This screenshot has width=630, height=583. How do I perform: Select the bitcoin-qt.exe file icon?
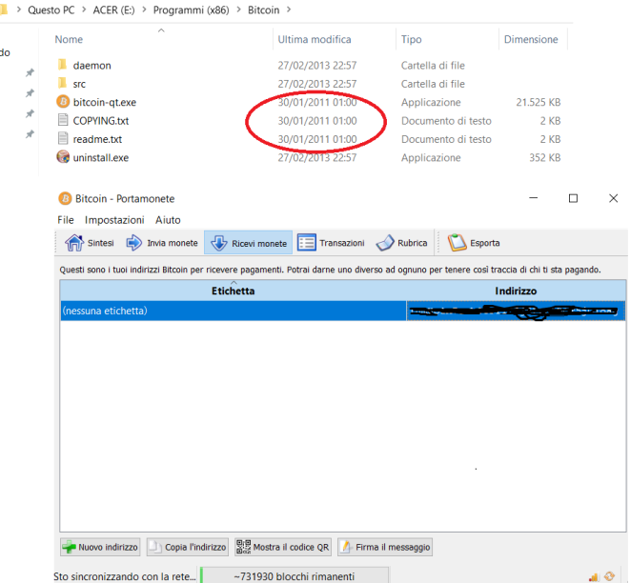[x=63, y=102]
